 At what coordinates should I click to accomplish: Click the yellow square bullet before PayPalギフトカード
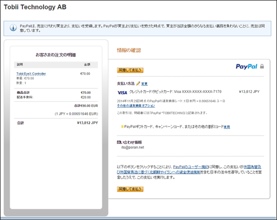click(x=122, y=127)
